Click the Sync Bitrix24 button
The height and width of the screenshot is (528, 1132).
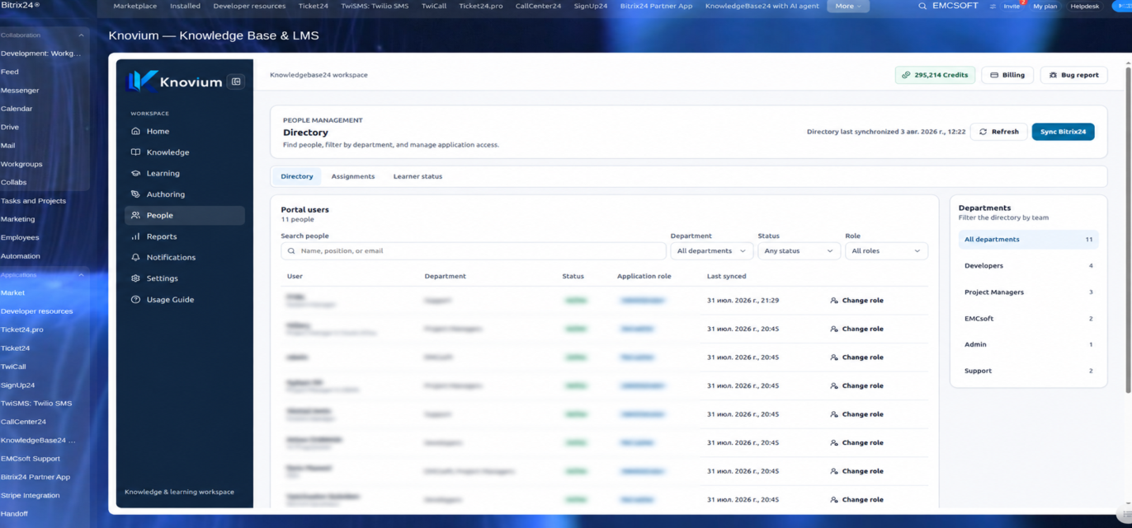(x=1063, y=132)
